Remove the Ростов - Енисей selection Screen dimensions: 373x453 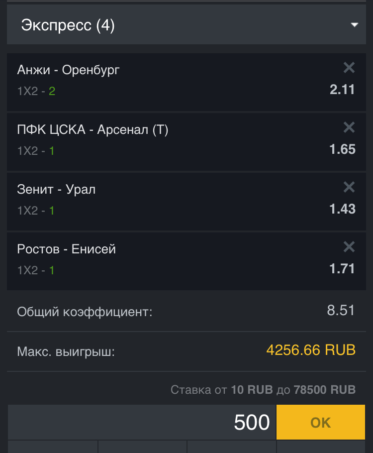click(349, 247)
